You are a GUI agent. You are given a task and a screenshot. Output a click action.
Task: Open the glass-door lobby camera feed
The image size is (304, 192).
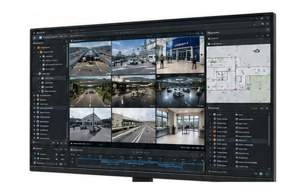click(180, 126)
